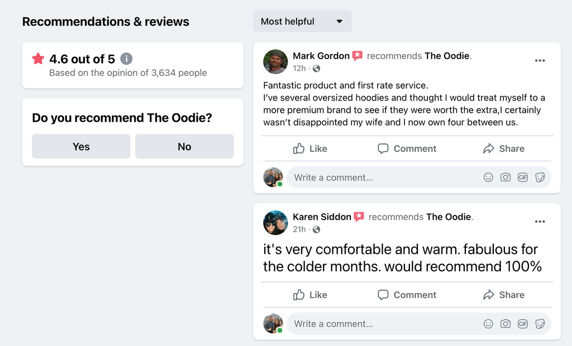Add sticker to Karen Siddon's comment box
The image size is (572, 346).
point(540,324)
